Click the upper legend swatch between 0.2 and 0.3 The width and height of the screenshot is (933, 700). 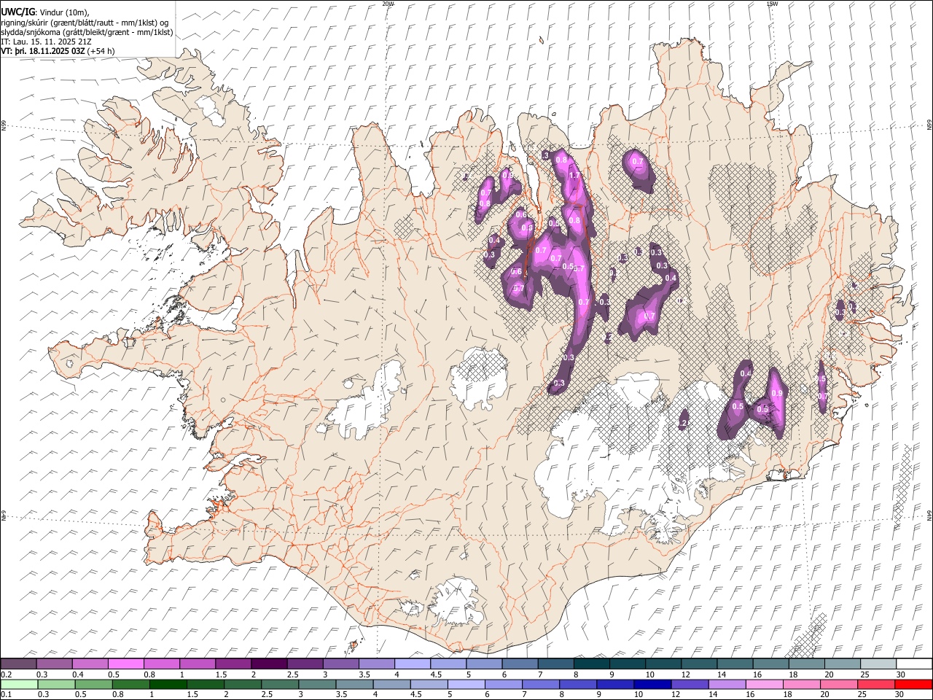point(18,664)
